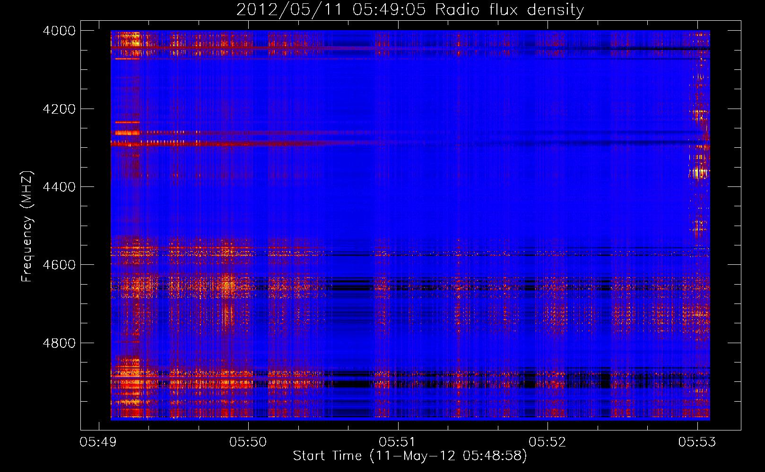Click the 05:49 time tick label
The image size is (765, 472).
point(98,442)
